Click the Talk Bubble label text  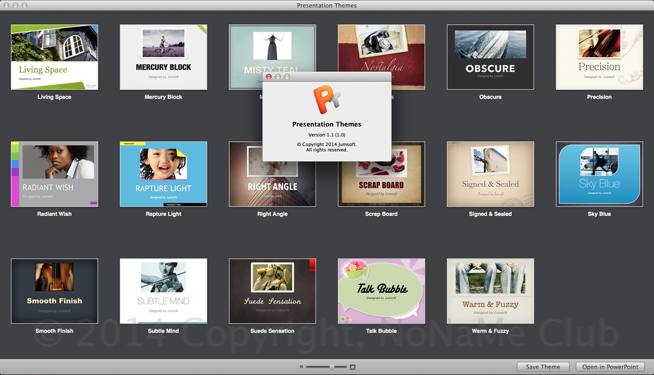pyautogui.click(x=381, y=331)
